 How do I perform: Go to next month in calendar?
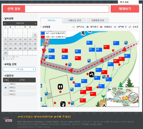click(x=35, y=23)
